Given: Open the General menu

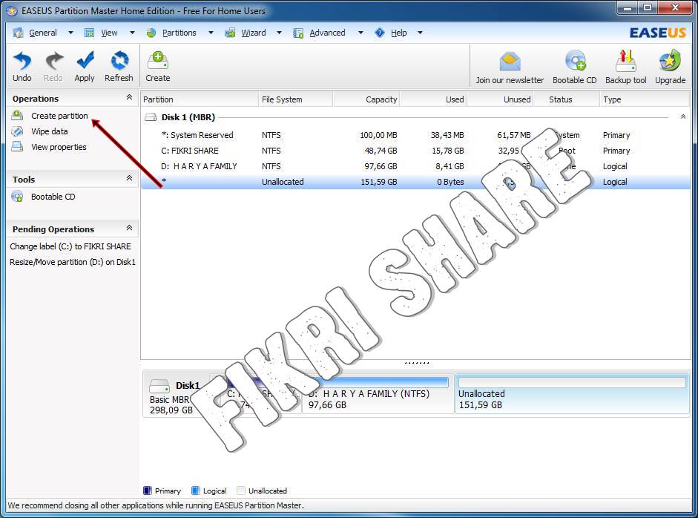Looking at the screenshot, I should [43, 33].
